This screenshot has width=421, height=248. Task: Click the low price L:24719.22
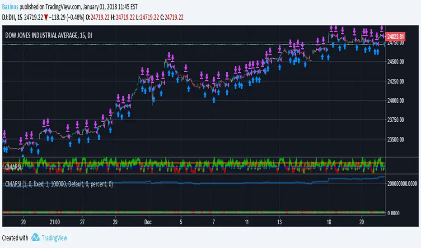pos(147,18)
